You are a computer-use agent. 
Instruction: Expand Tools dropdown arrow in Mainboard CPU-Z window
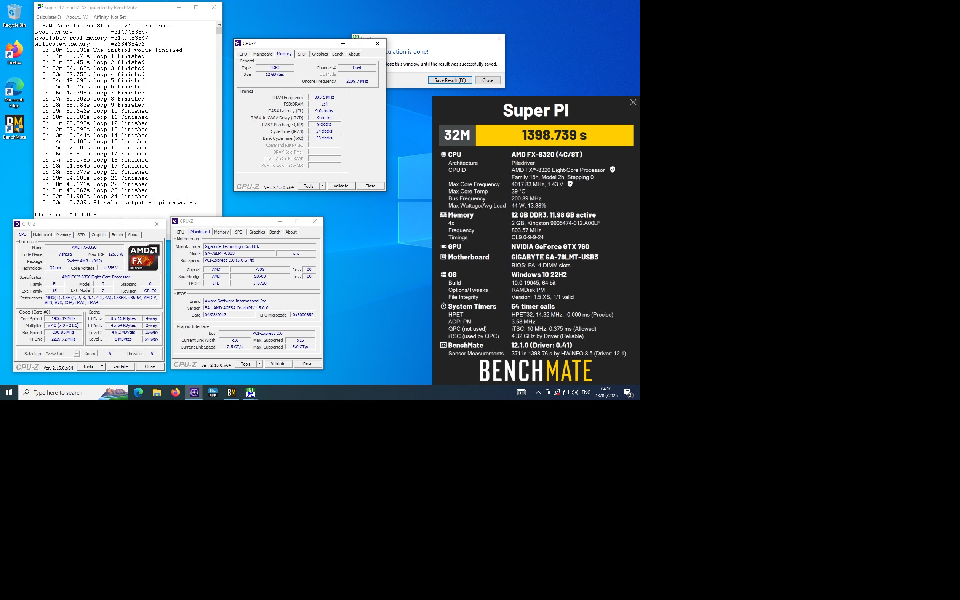tap(259, 363)
